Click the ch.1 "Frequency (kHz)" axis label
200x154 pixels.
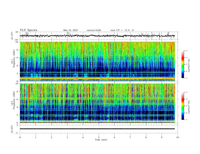pos(14,59)
